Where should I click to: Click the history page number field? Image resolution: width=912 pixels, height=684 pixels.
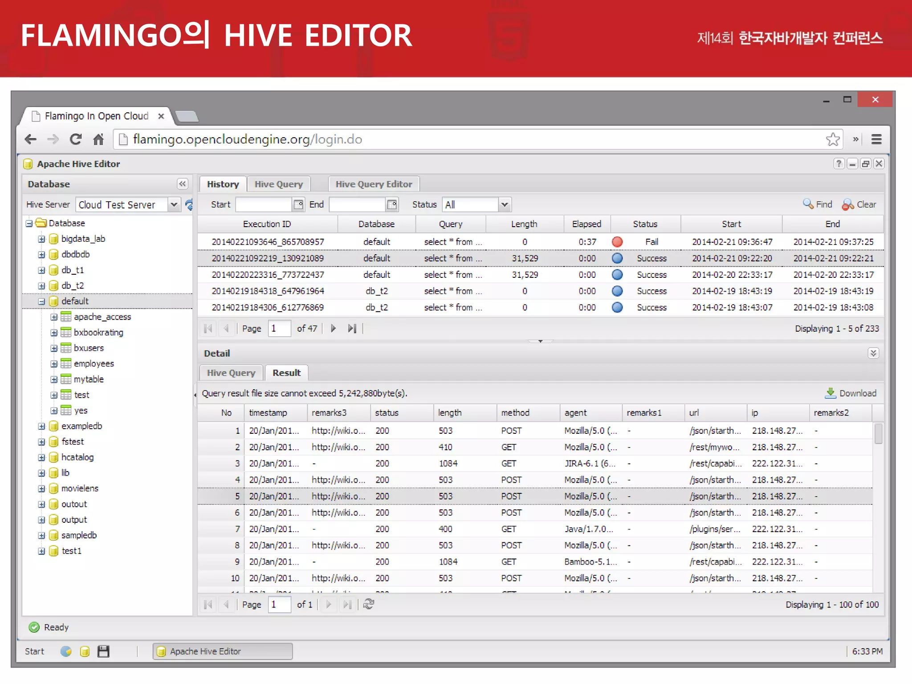(279, 329)
